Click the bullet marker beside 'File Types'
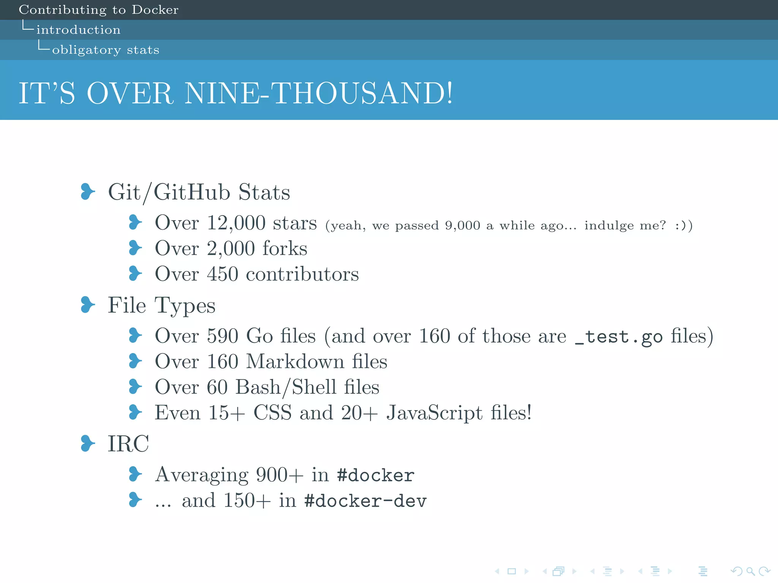This screenshot has width=778, height=583. coord(88,305)
